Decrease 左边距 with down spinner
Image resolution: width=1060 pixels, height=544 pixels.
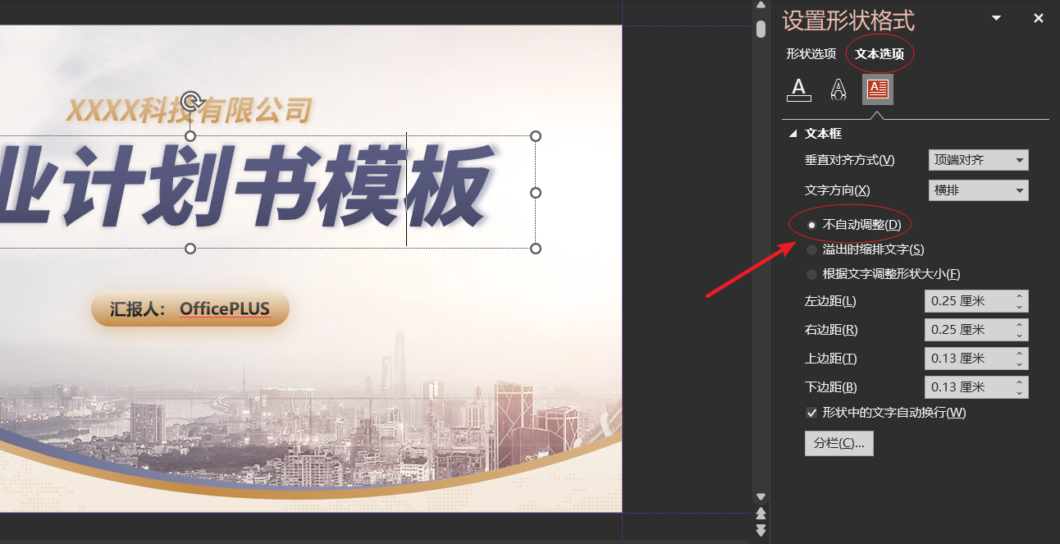(1019, 307)
